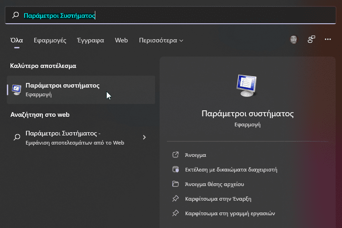The height and width of the screenshot is (228, 342).
Task: Click the Καλύτερο αποτέλεσμα heading
Action: (x=43, y=66)
